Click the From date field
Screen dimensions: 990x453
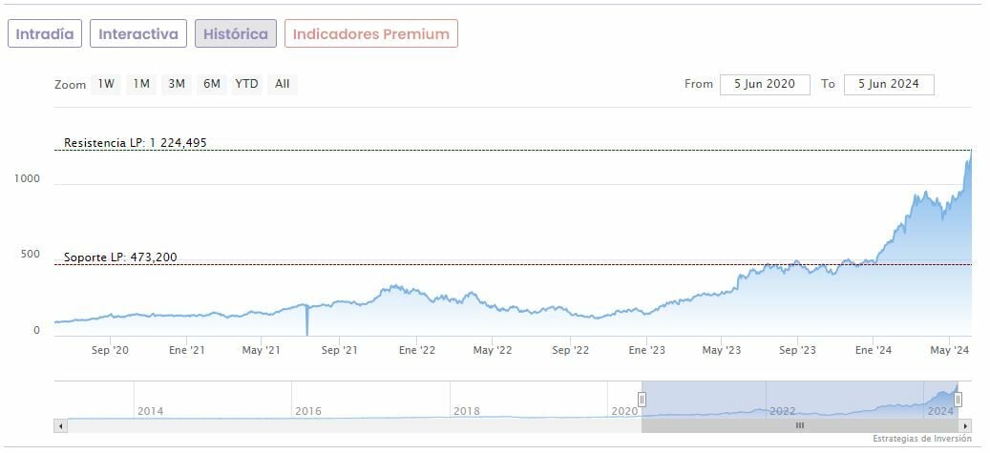[x=765, y=84]
